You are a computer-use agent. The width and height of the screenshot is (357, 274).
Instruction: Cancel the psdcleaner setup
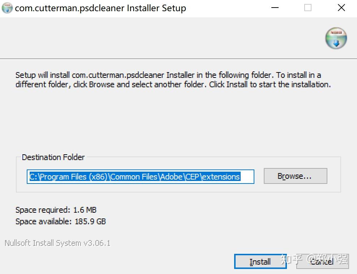[x=322, y=261]
